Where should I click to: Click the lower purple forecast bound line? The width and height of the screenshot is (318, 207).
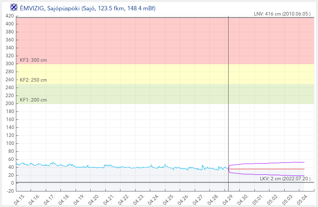[270, 175]
